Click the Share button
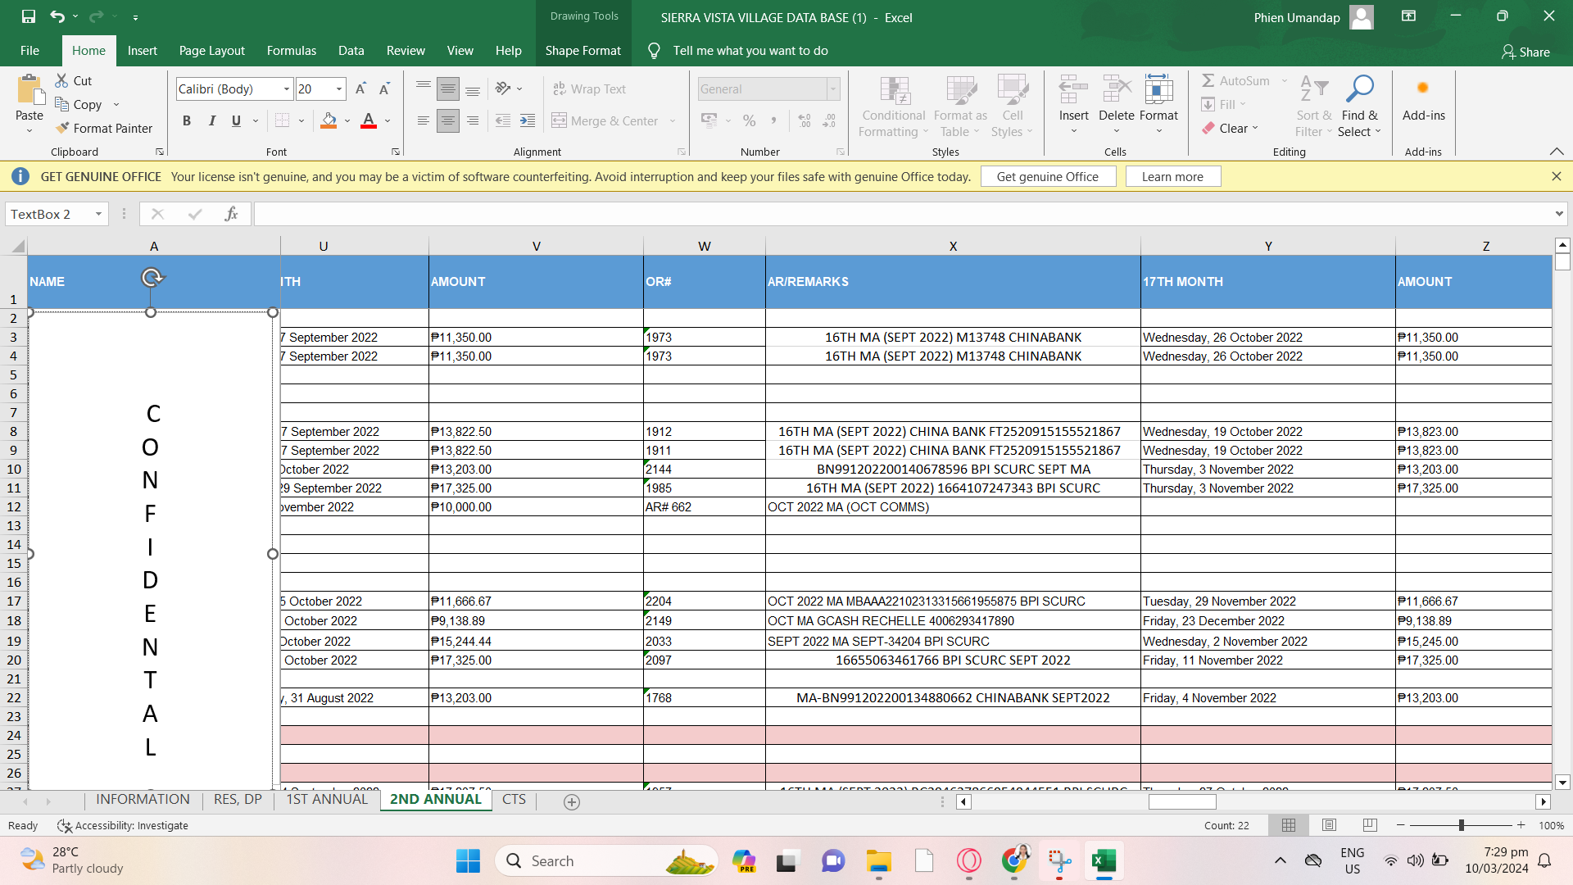 pos(1525,52)
